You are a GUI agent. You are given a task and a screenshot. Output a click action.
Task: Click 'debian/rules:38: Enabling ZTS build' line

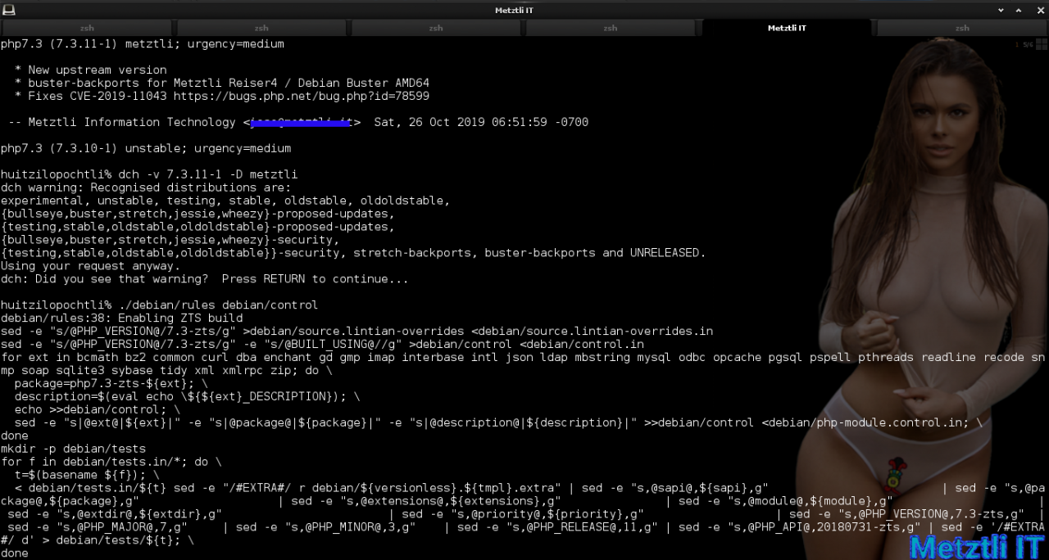tap(121, 318)
